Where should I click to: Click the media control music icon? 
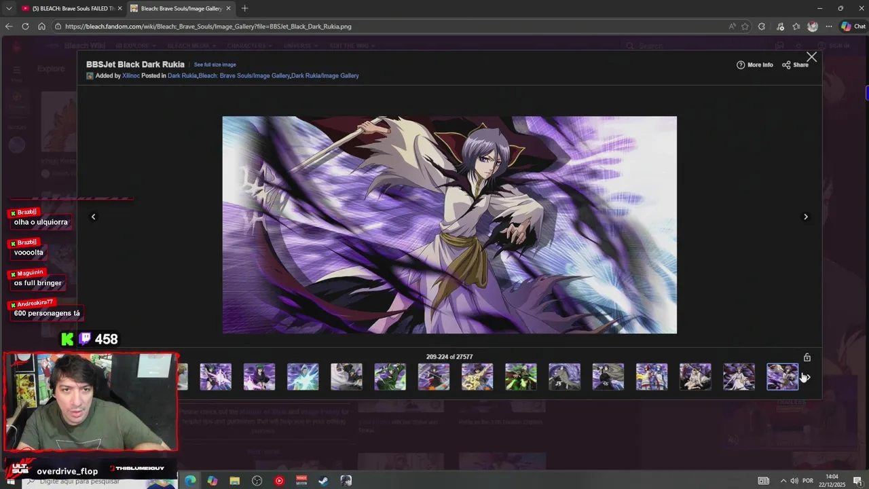pos(779,26)
